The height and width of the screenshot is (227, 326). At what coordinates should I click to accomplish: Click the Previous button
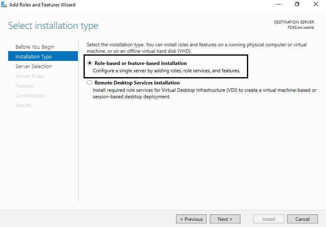tap(191, 219)
